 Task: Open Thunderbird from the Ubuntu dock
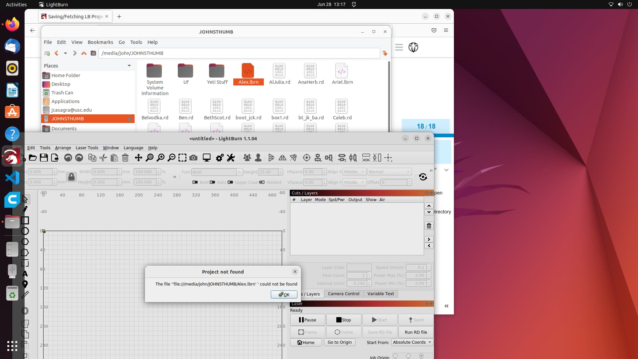point(12,46)
